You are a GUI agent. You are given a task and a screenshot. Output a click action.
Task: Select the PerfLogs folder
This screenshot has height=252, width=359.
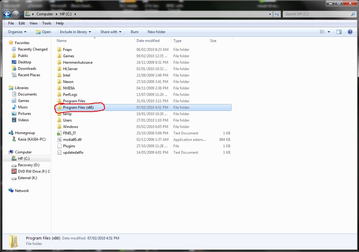143,95
